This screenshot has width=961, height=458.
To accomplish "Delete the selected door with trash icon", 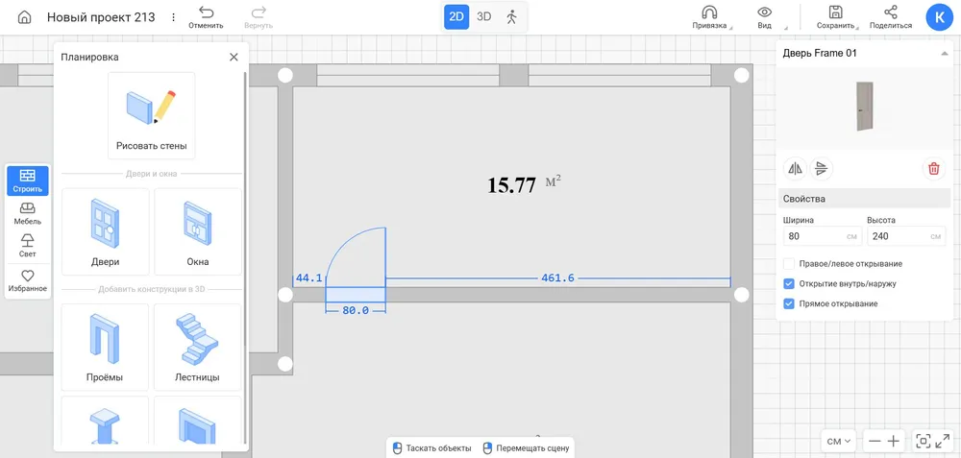I will point(933,169).
